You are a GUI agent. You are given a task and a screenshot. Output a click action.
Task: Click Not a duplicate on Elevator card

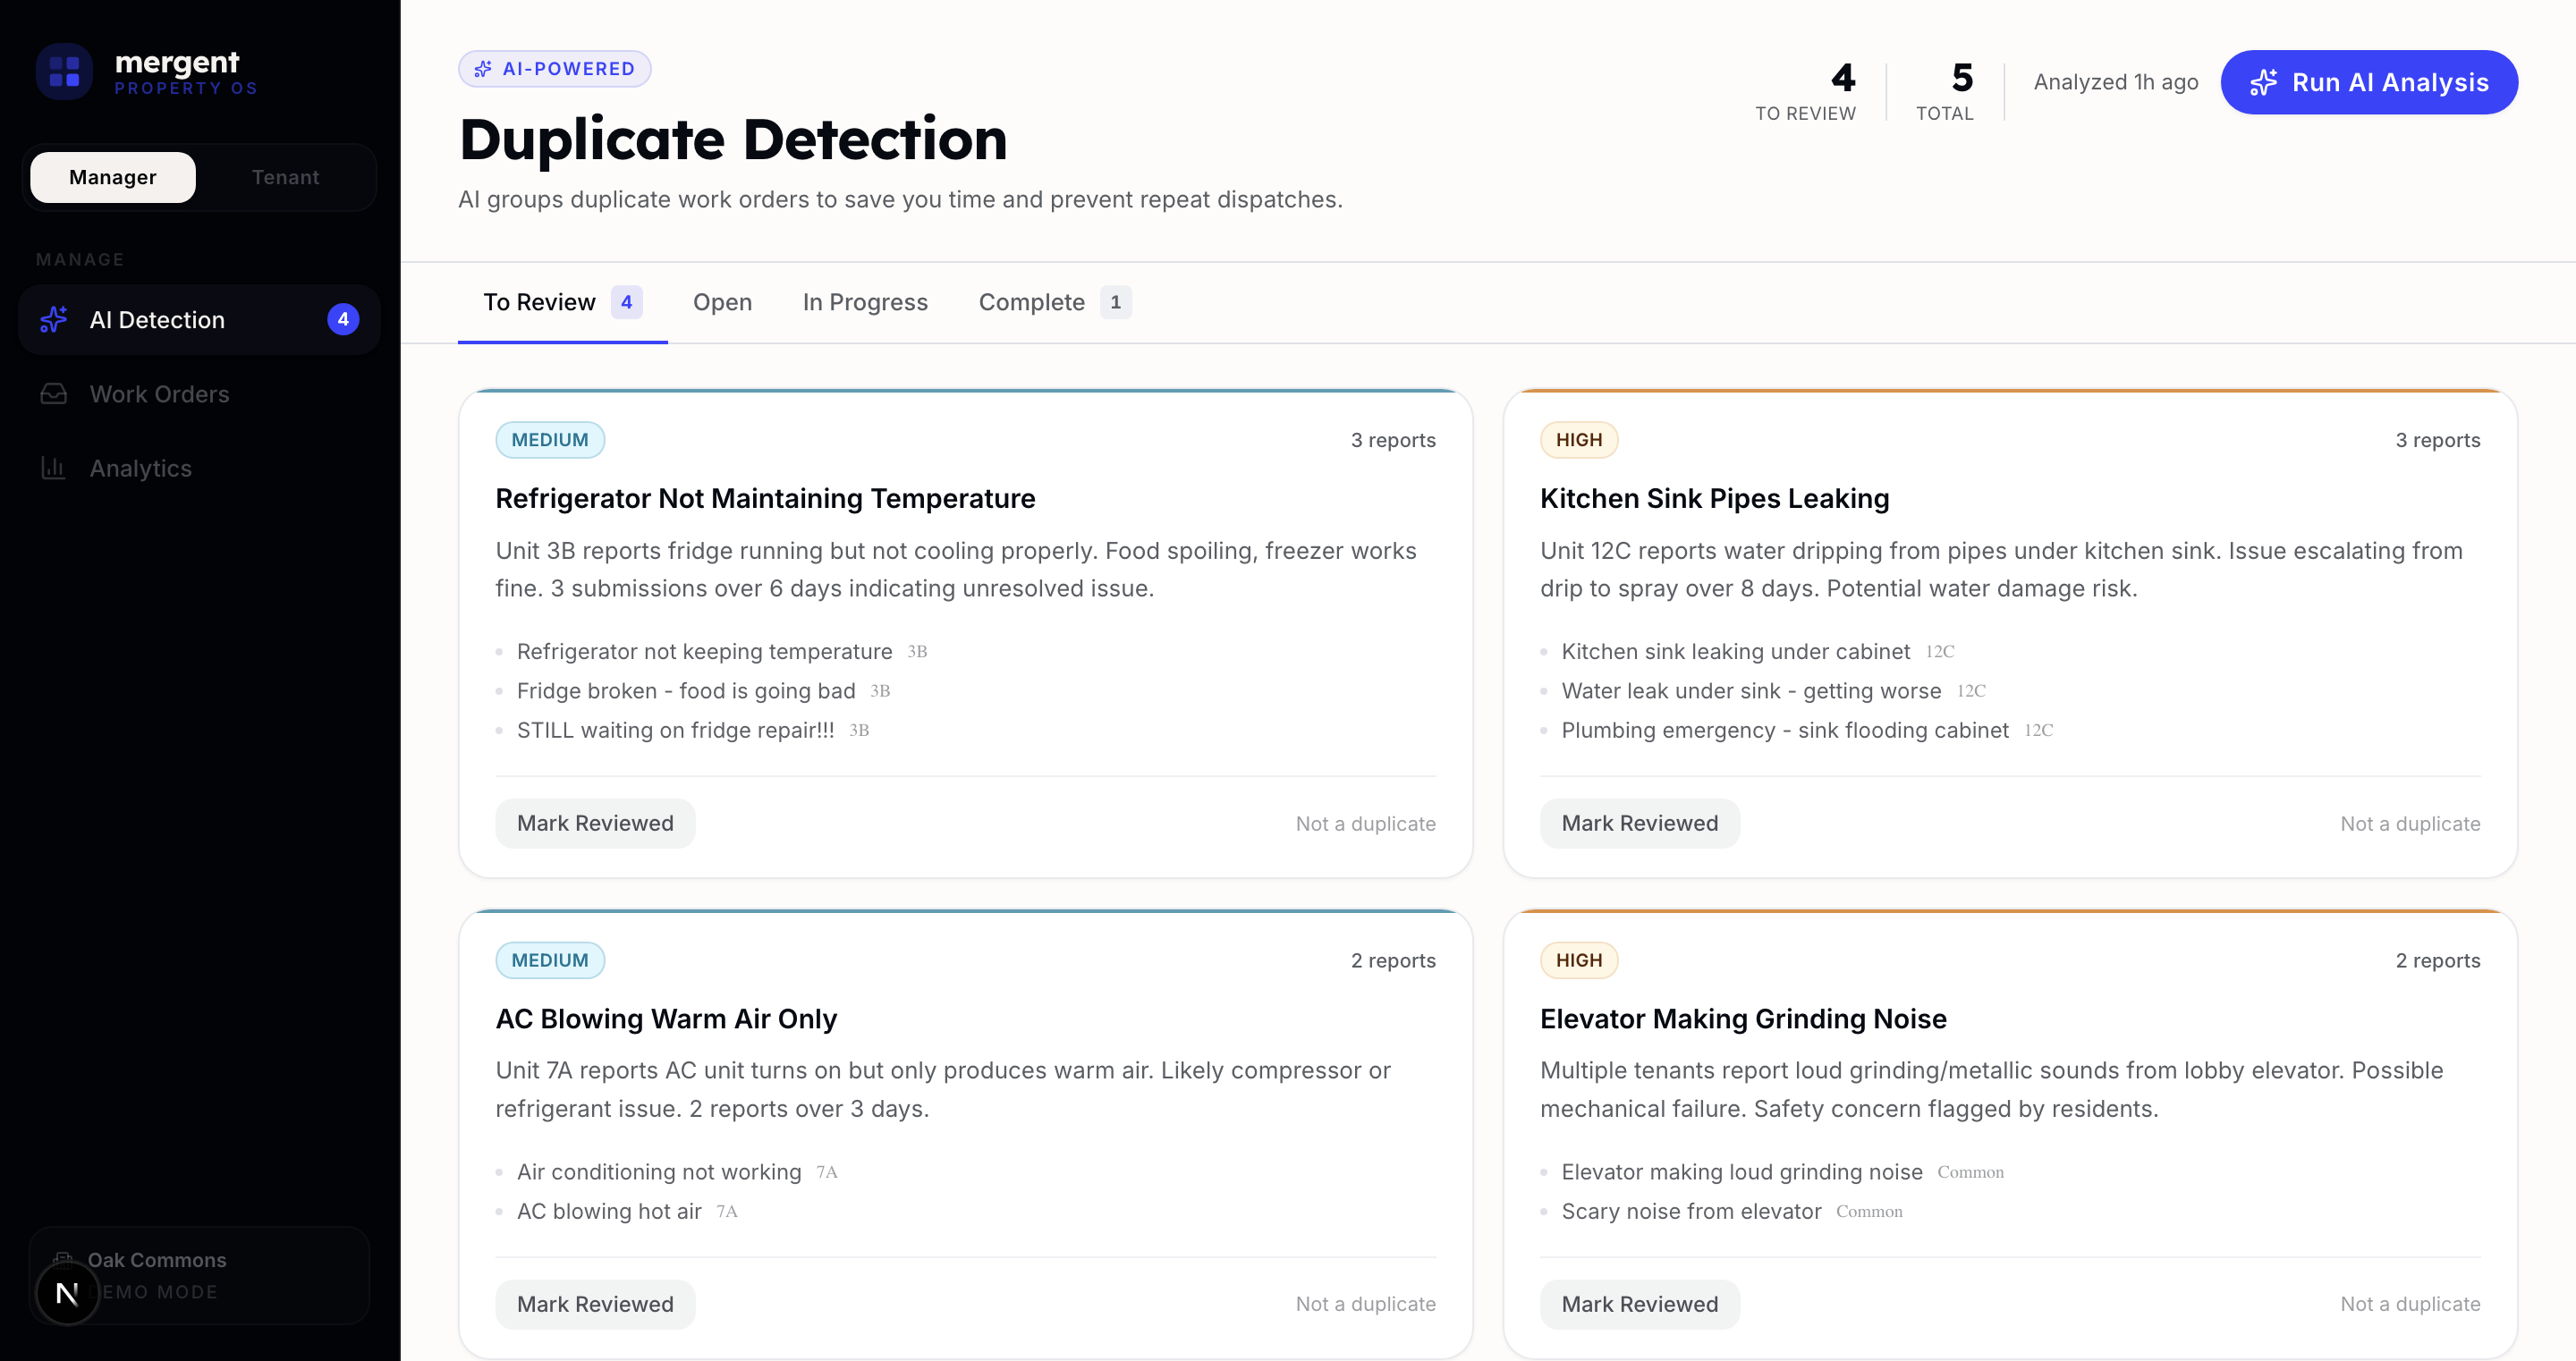(x=2410, y=1304)
